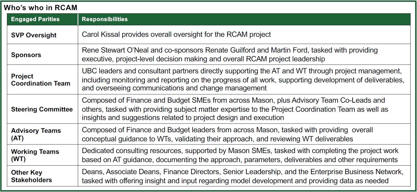Click the "Who's who in RCAM" title

coord(40,8)
